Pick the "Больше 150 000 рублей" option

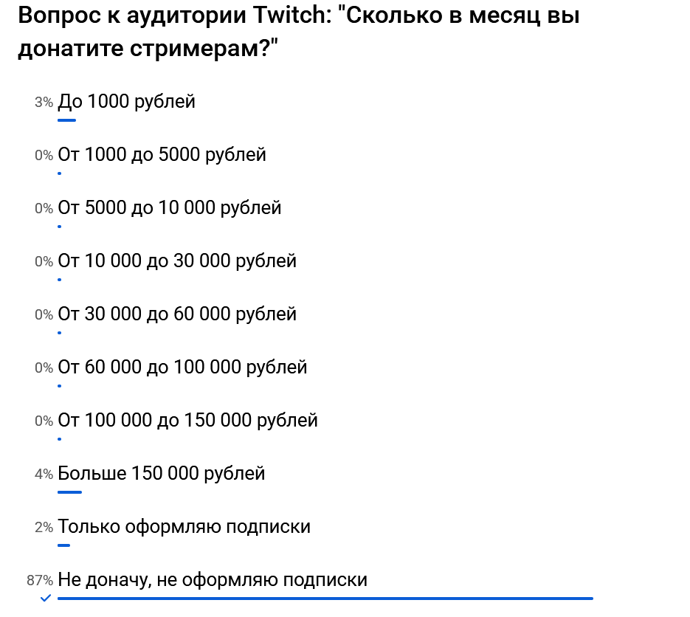[161, 474]
